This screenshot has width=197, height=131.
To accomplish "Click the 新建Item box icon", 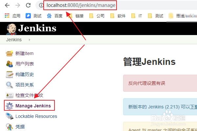I will [10, 53].
